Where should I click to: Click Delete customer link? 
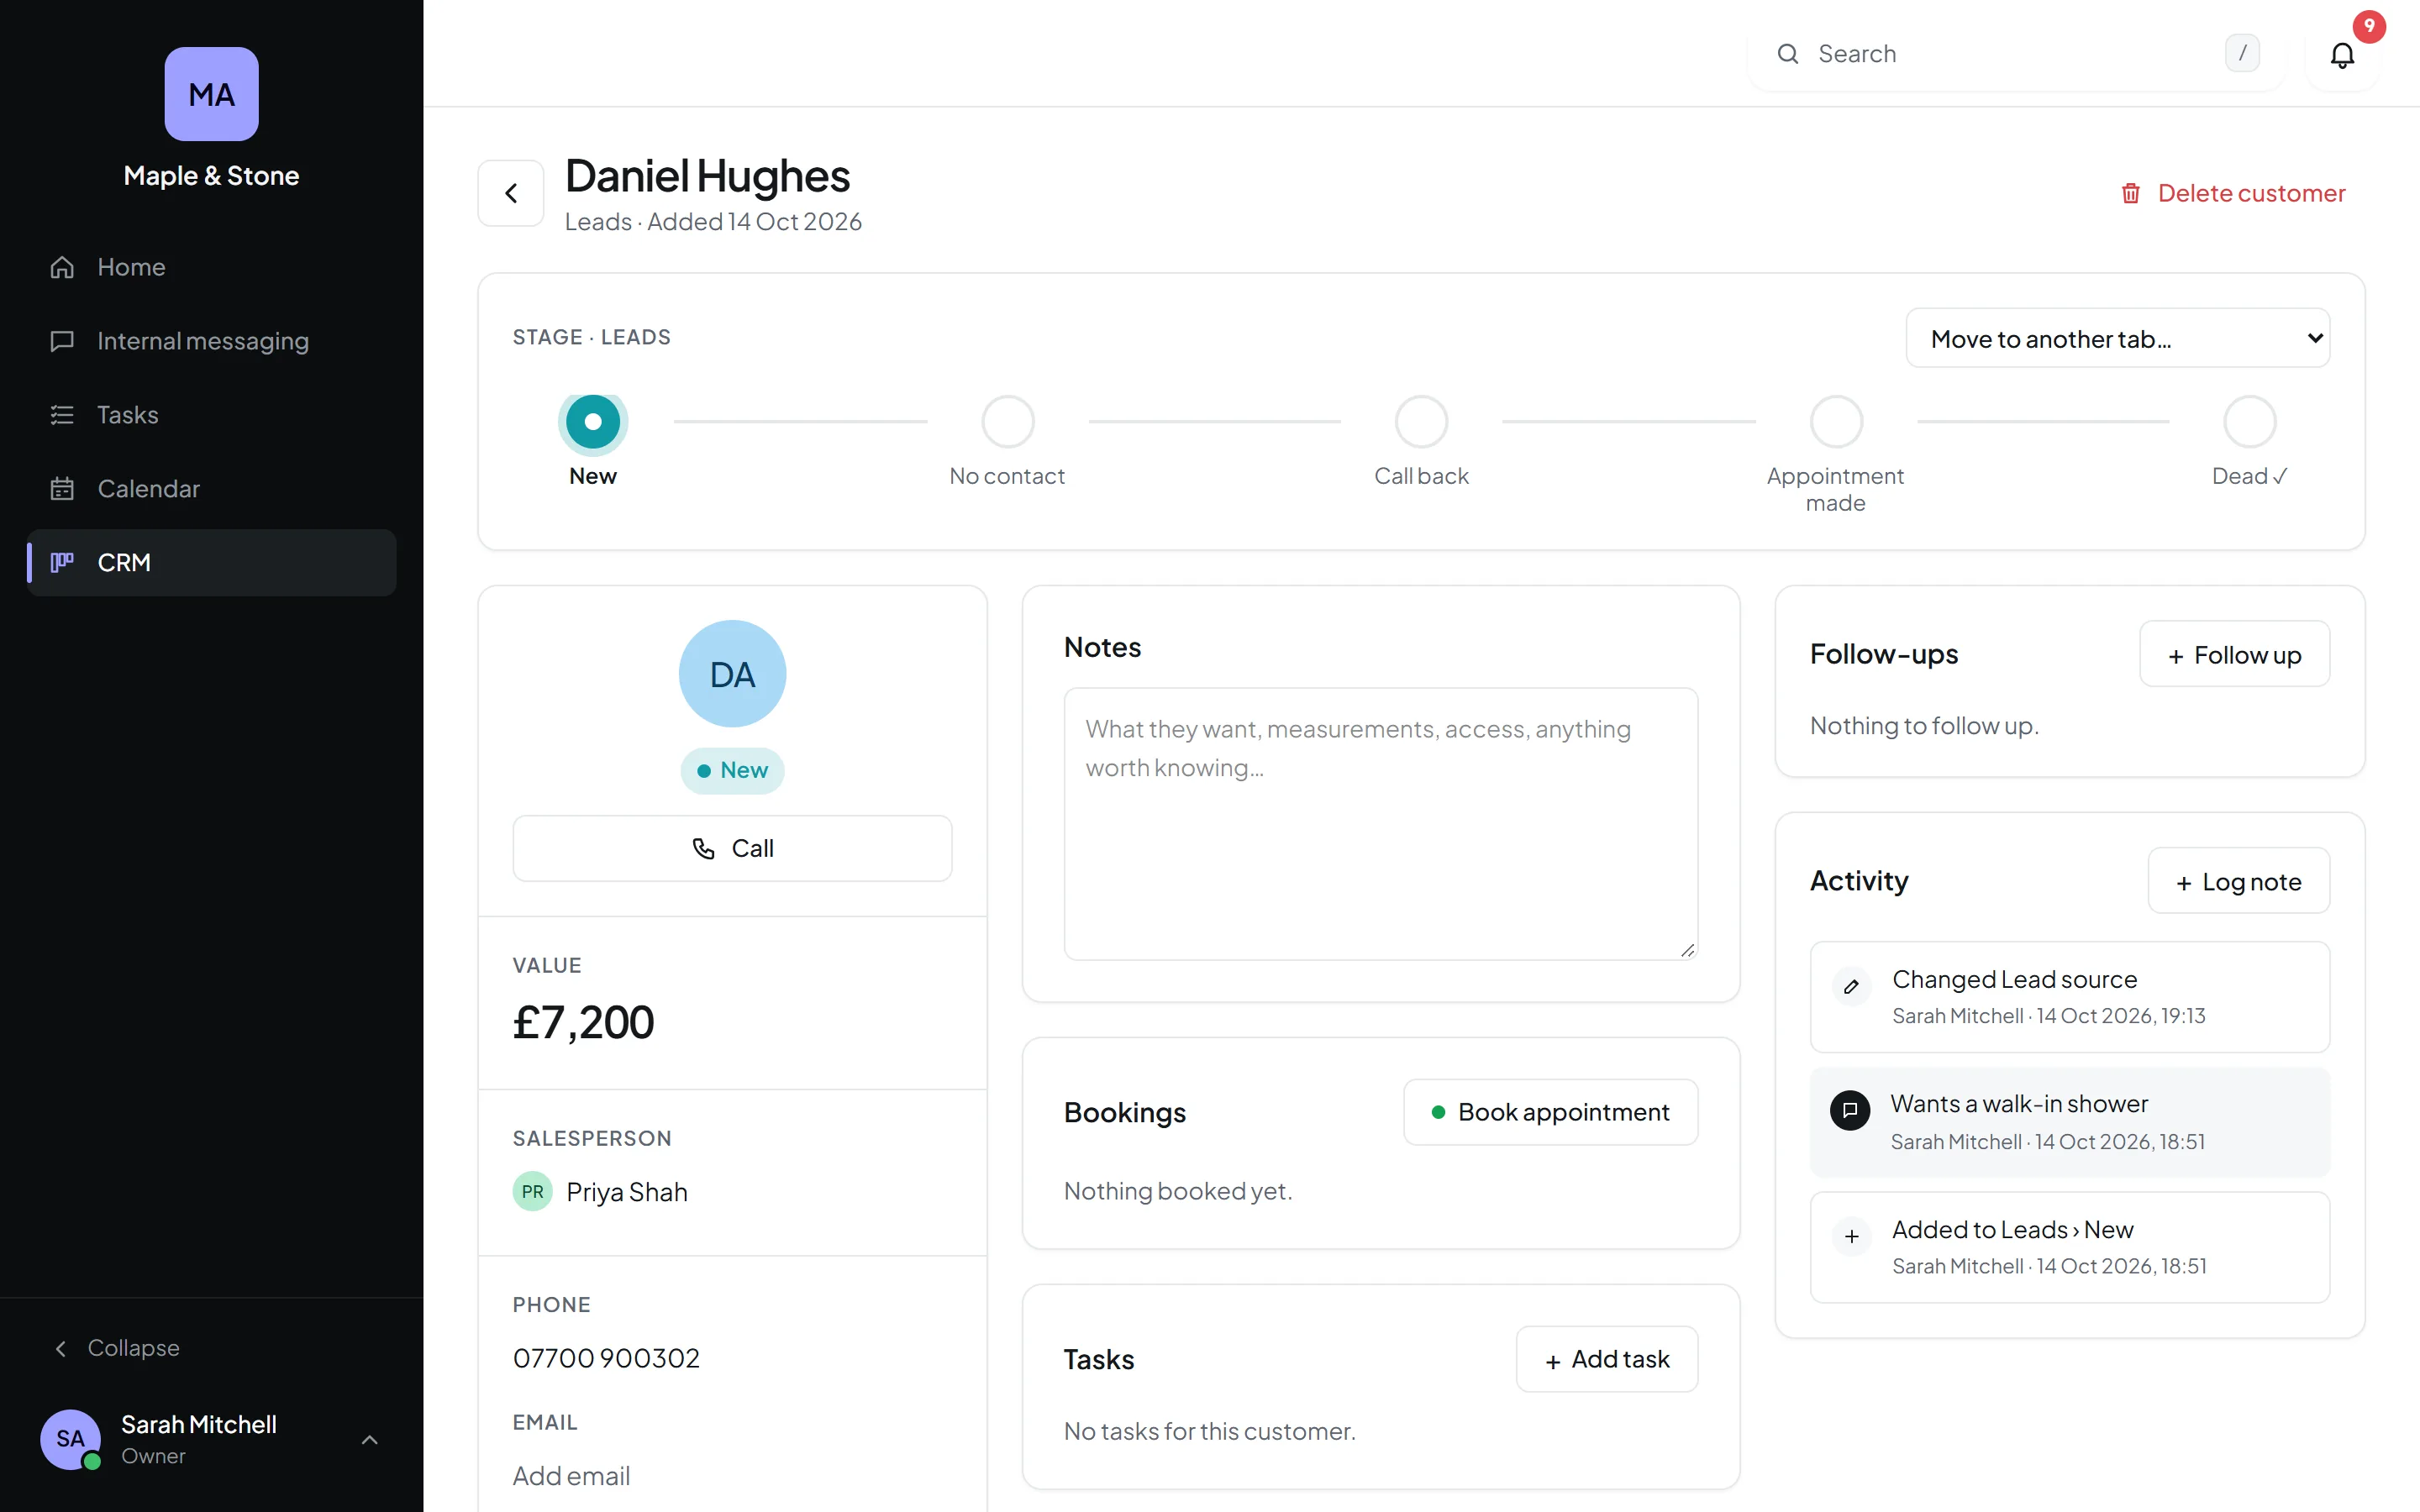2232,193
